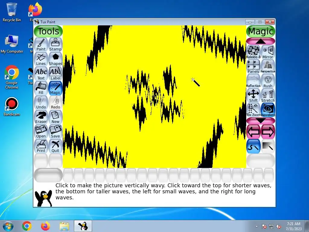Minimize the Tux Paint window

[x=250, y=22]
